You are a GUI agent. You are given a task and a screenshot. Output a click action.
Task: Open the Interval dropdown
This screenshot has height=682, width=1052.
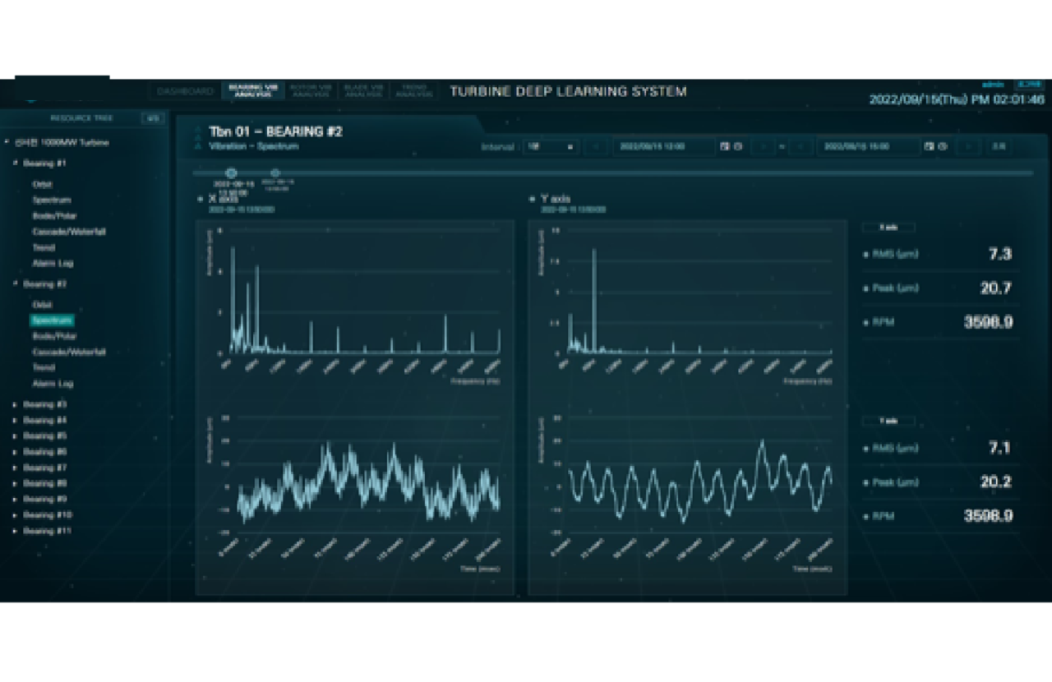point(550,146)
